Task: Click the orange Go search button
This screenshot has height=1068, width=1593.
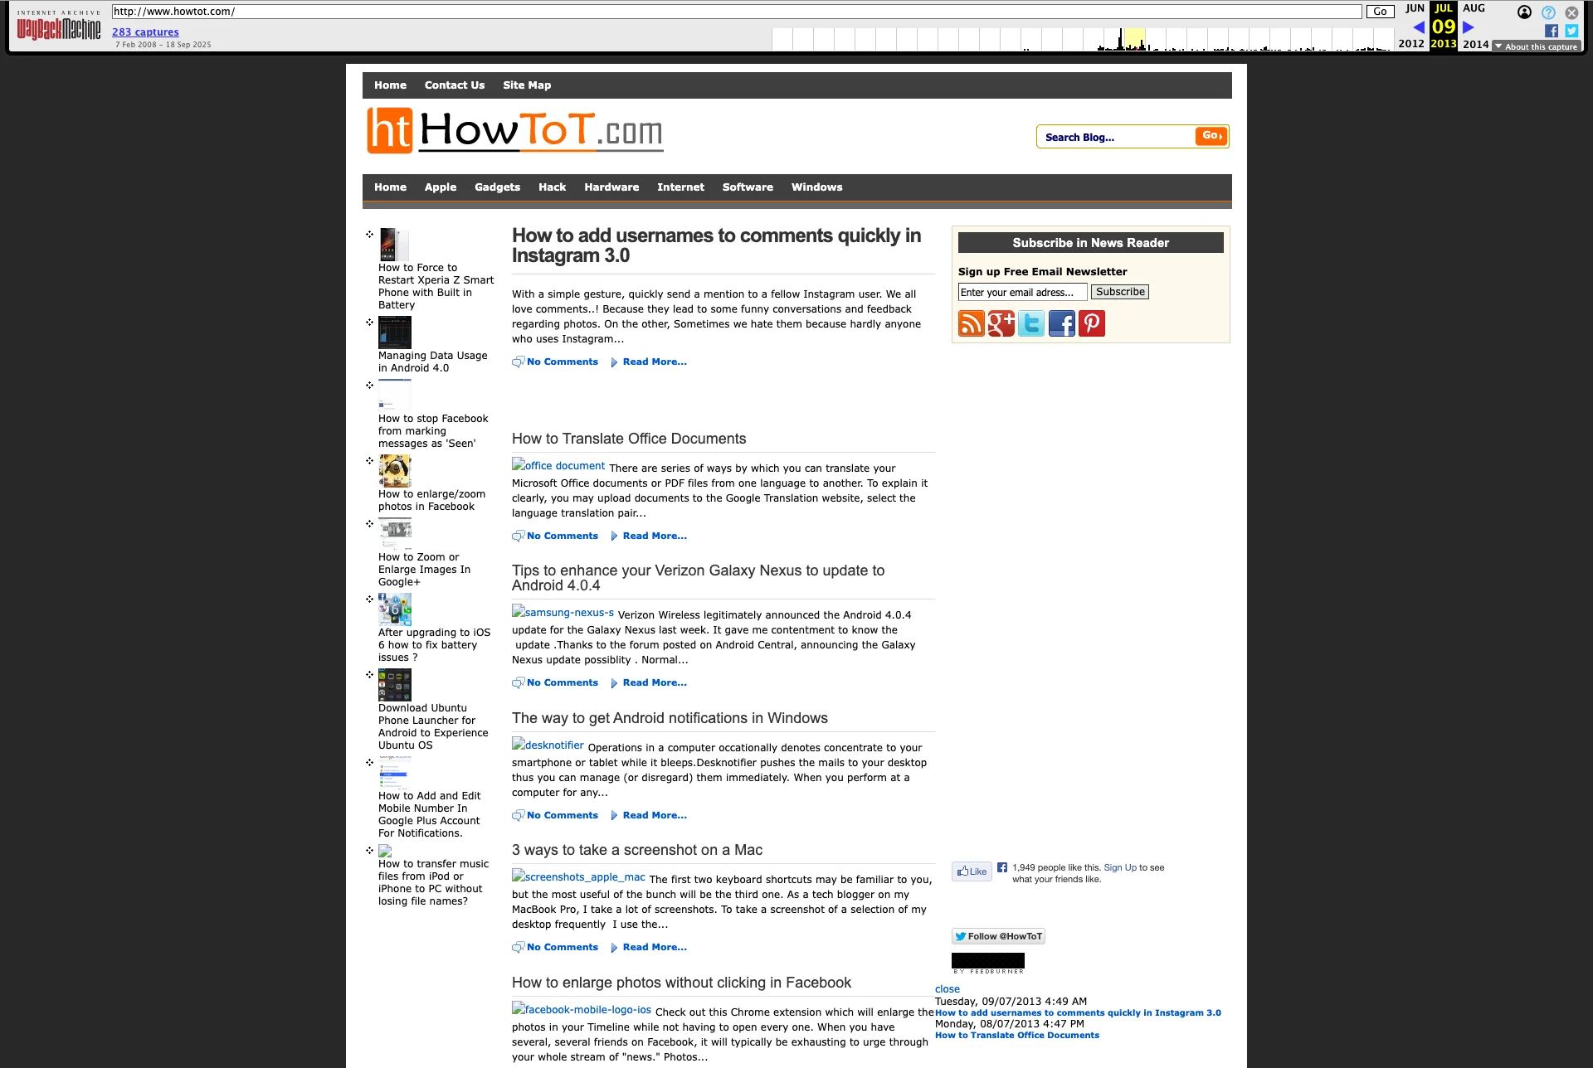Action: (1211, 136)
